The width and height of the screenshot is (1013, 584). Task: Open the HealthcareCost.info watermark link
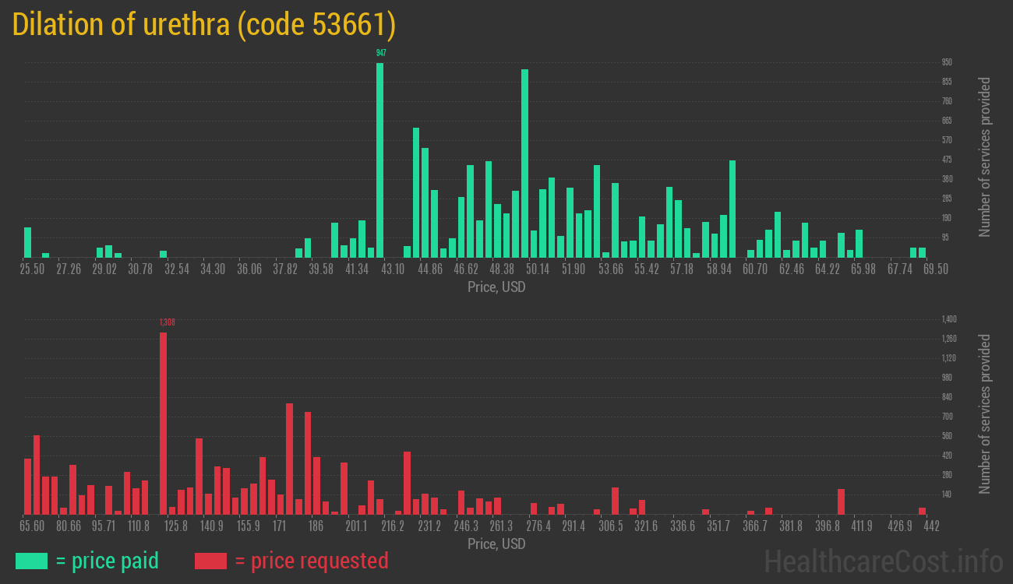tap(883, 561)
